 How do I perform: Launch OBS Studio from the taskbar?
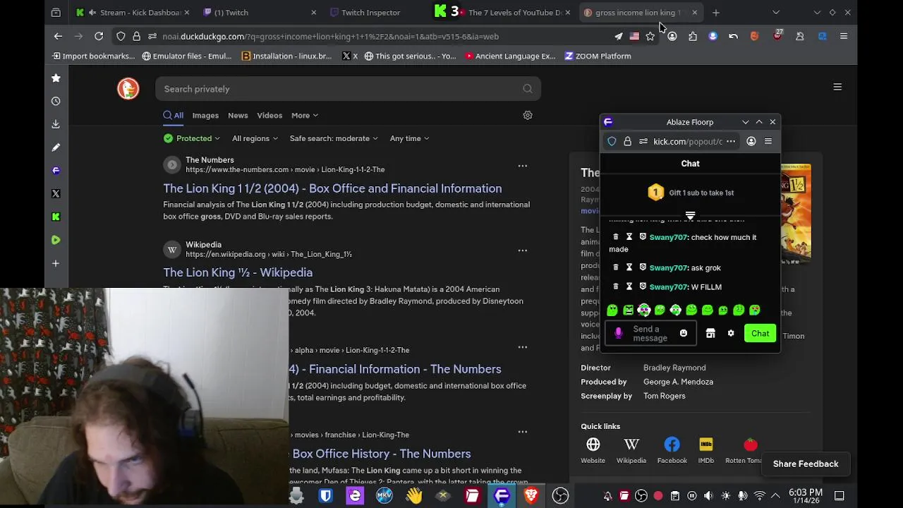(x=561, y=496)
